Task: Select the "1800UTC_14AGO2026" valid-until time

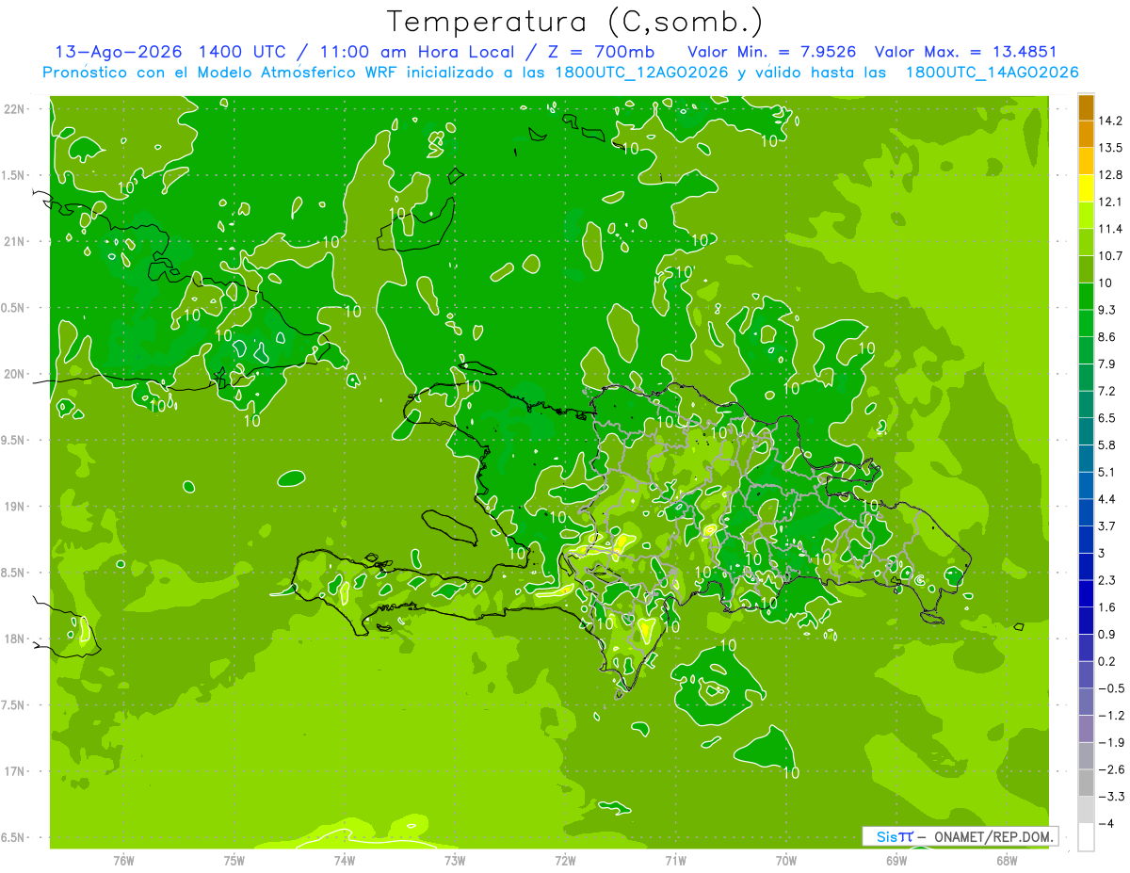Action: click(x=992, y=73)
